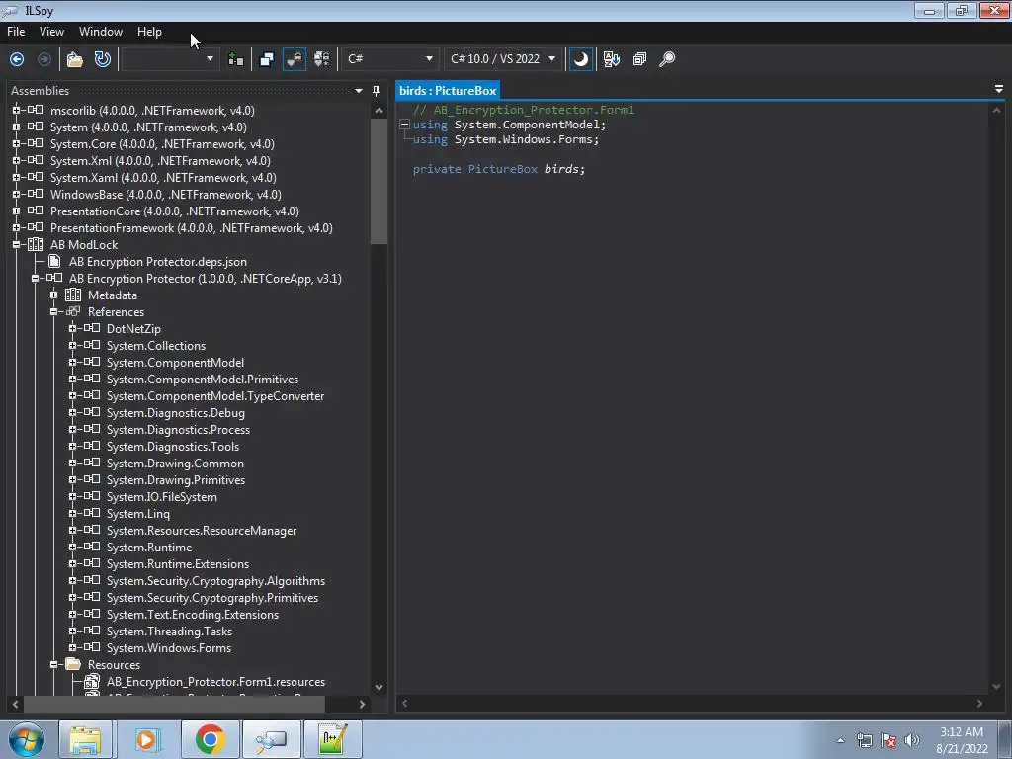Click the assemblies tree vertical scrollbar thumb
The height and width of the screenshot is (759, 1012).
(x=379, y=182)
